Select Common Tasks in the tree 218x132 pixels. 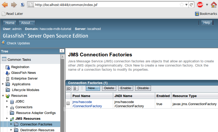(x=19, y=60)
